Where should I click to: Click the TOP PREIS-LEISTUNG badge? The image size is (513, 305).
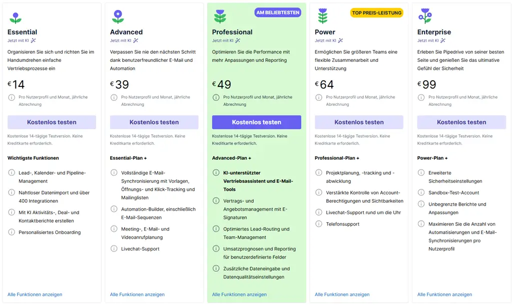(x=376, y=13)
